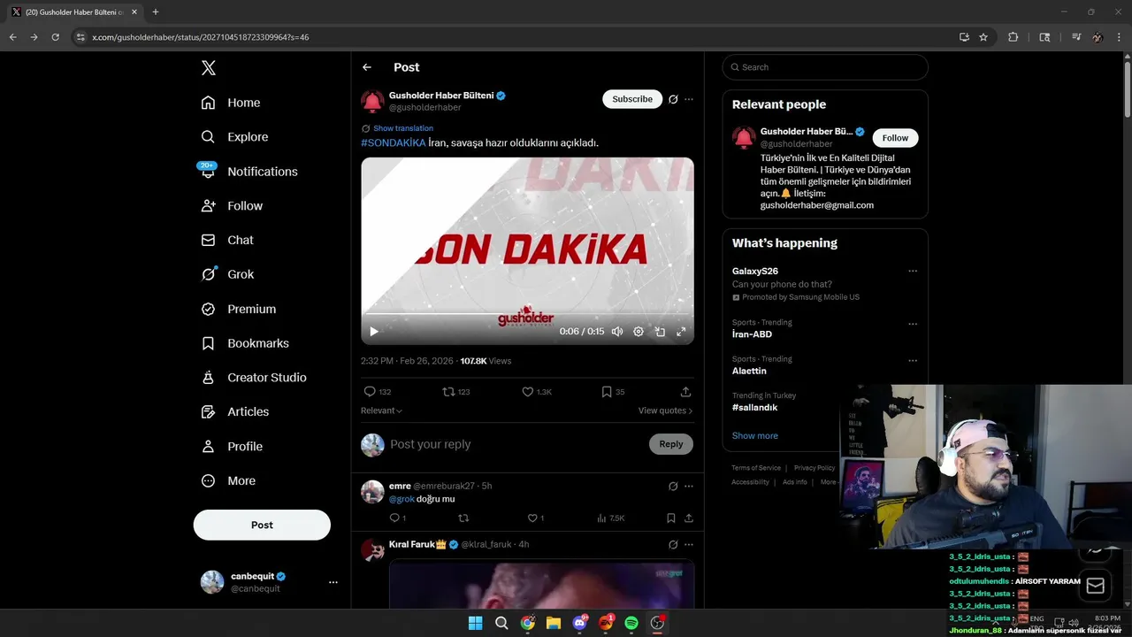Image resolution: width=1132 pixels, height=637 pixels.
Task: Open the Relevant sort dropdown
Action: click(381, 411)
